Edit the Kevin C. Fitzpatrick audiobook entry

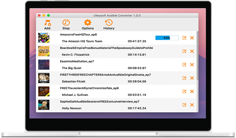(x=184, y=51)
